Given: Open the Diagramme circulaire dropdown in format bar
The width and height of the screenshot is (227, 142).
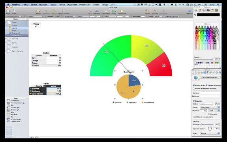Looking at the screenshot, I should 14,17.
